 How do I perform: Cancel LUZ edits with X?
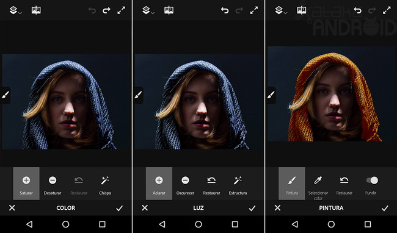(x=145, y=208)
